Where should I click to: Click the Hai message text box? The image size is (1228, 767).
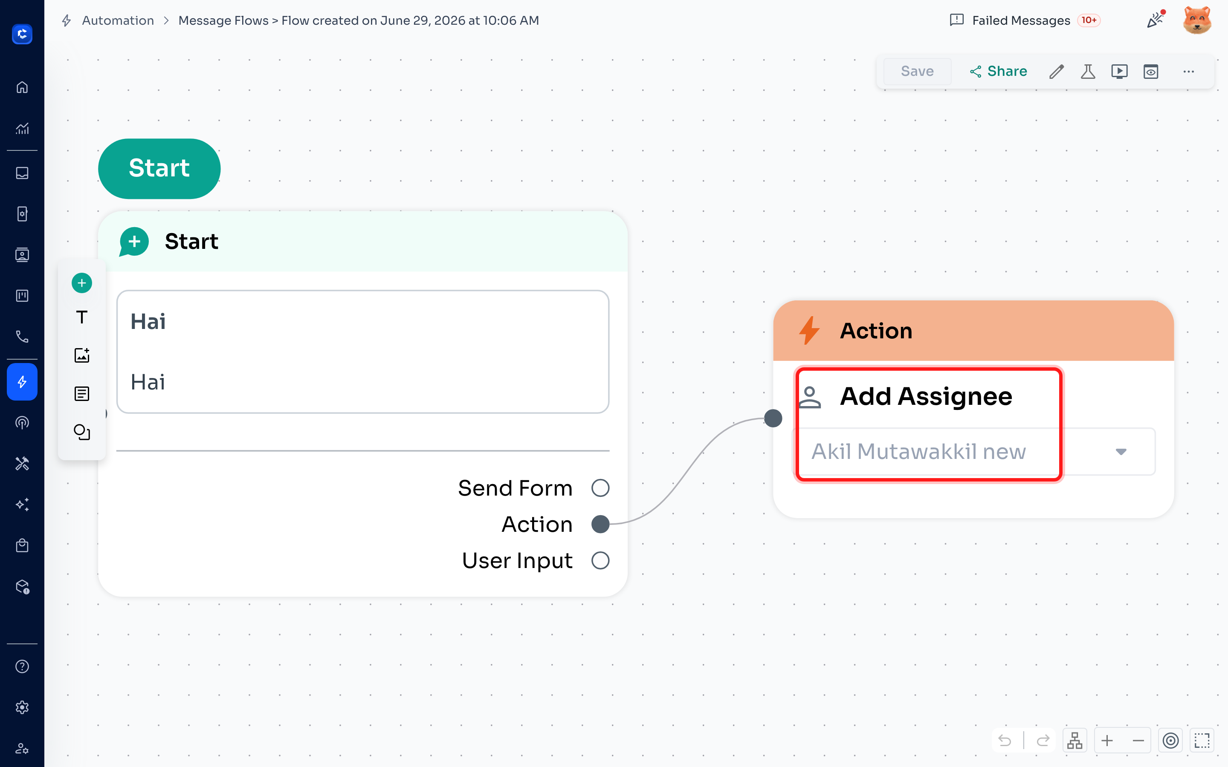363,352
